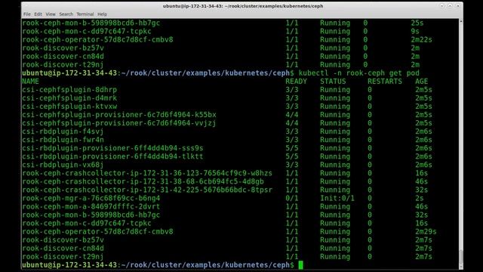
Task: Click the 2m22s age value at top
Action: click(x=421, y=40)
